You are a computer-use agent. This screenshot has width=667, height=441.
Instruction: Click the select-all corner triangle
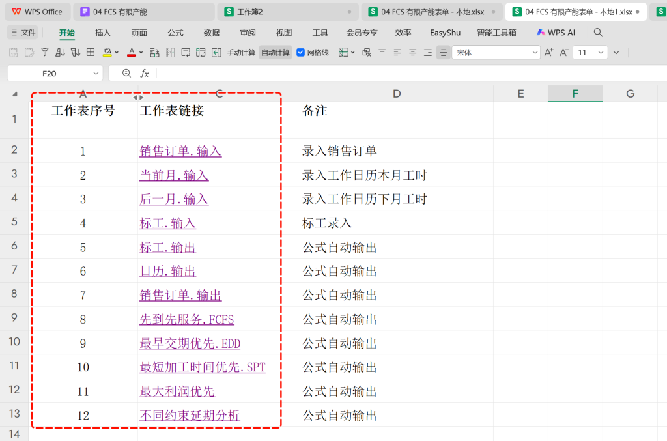click(15, 94)
